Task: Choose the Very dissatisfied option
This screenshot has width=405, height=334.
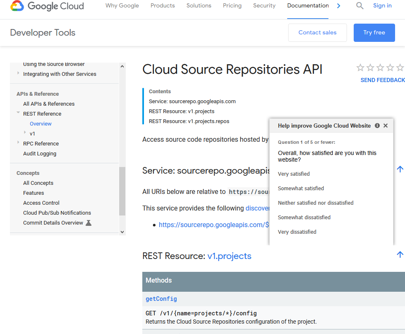Action: coord(297,232)
